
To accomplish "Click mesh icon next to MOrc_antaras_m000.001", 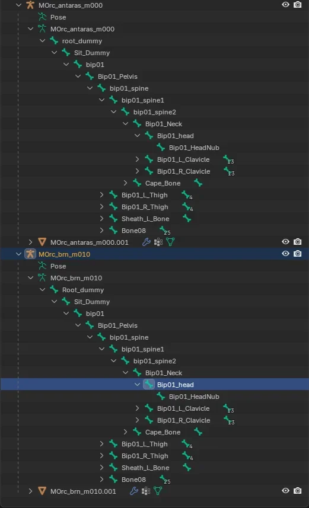I will point(42,242).
